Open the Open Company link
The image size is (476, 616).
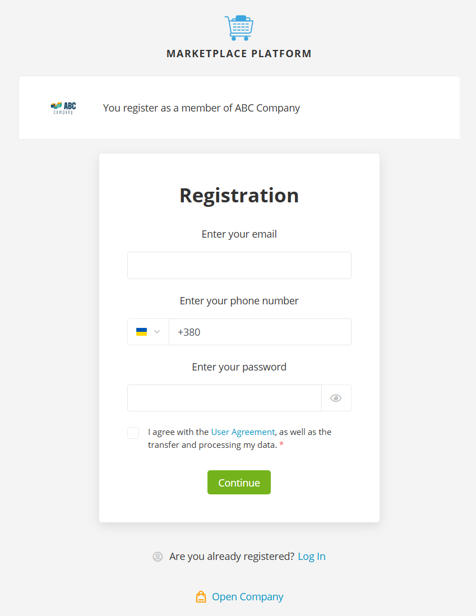247,597
